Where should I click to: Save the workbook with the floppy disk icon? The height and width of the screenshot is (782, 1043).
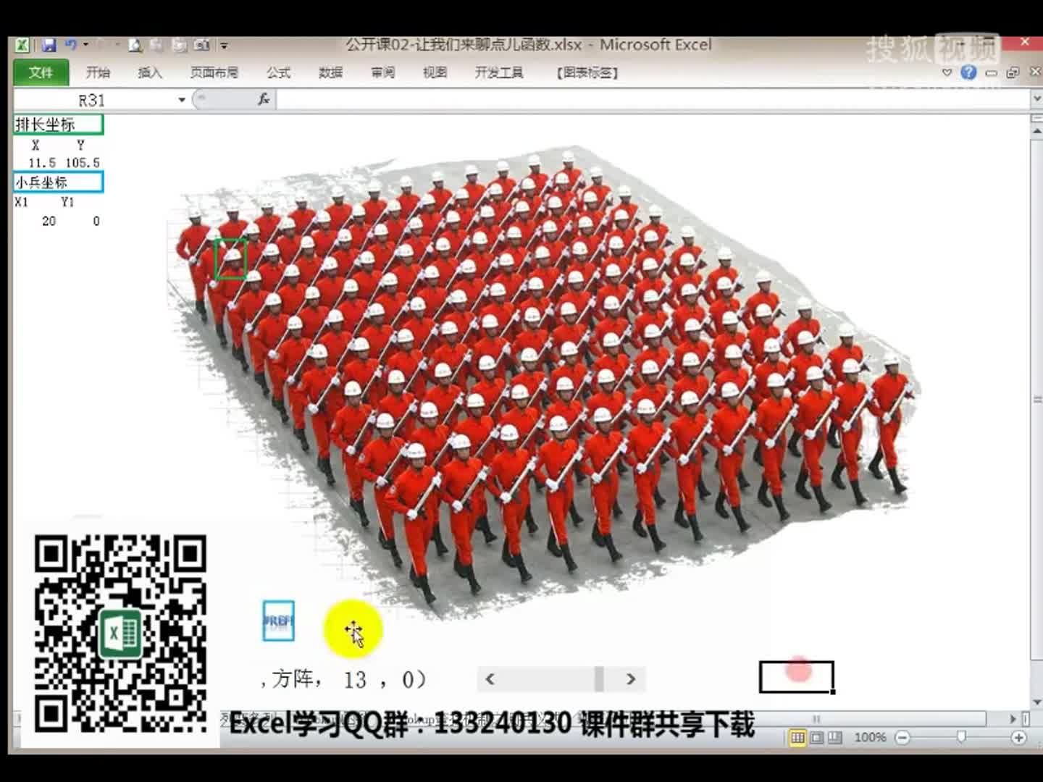(x=49, y=45)
